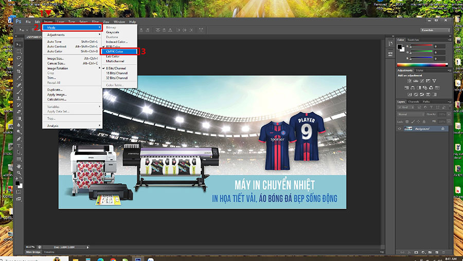Screen dimensions: 463x261
Task: Choose the Lasso tool
Action: [19, 58]
